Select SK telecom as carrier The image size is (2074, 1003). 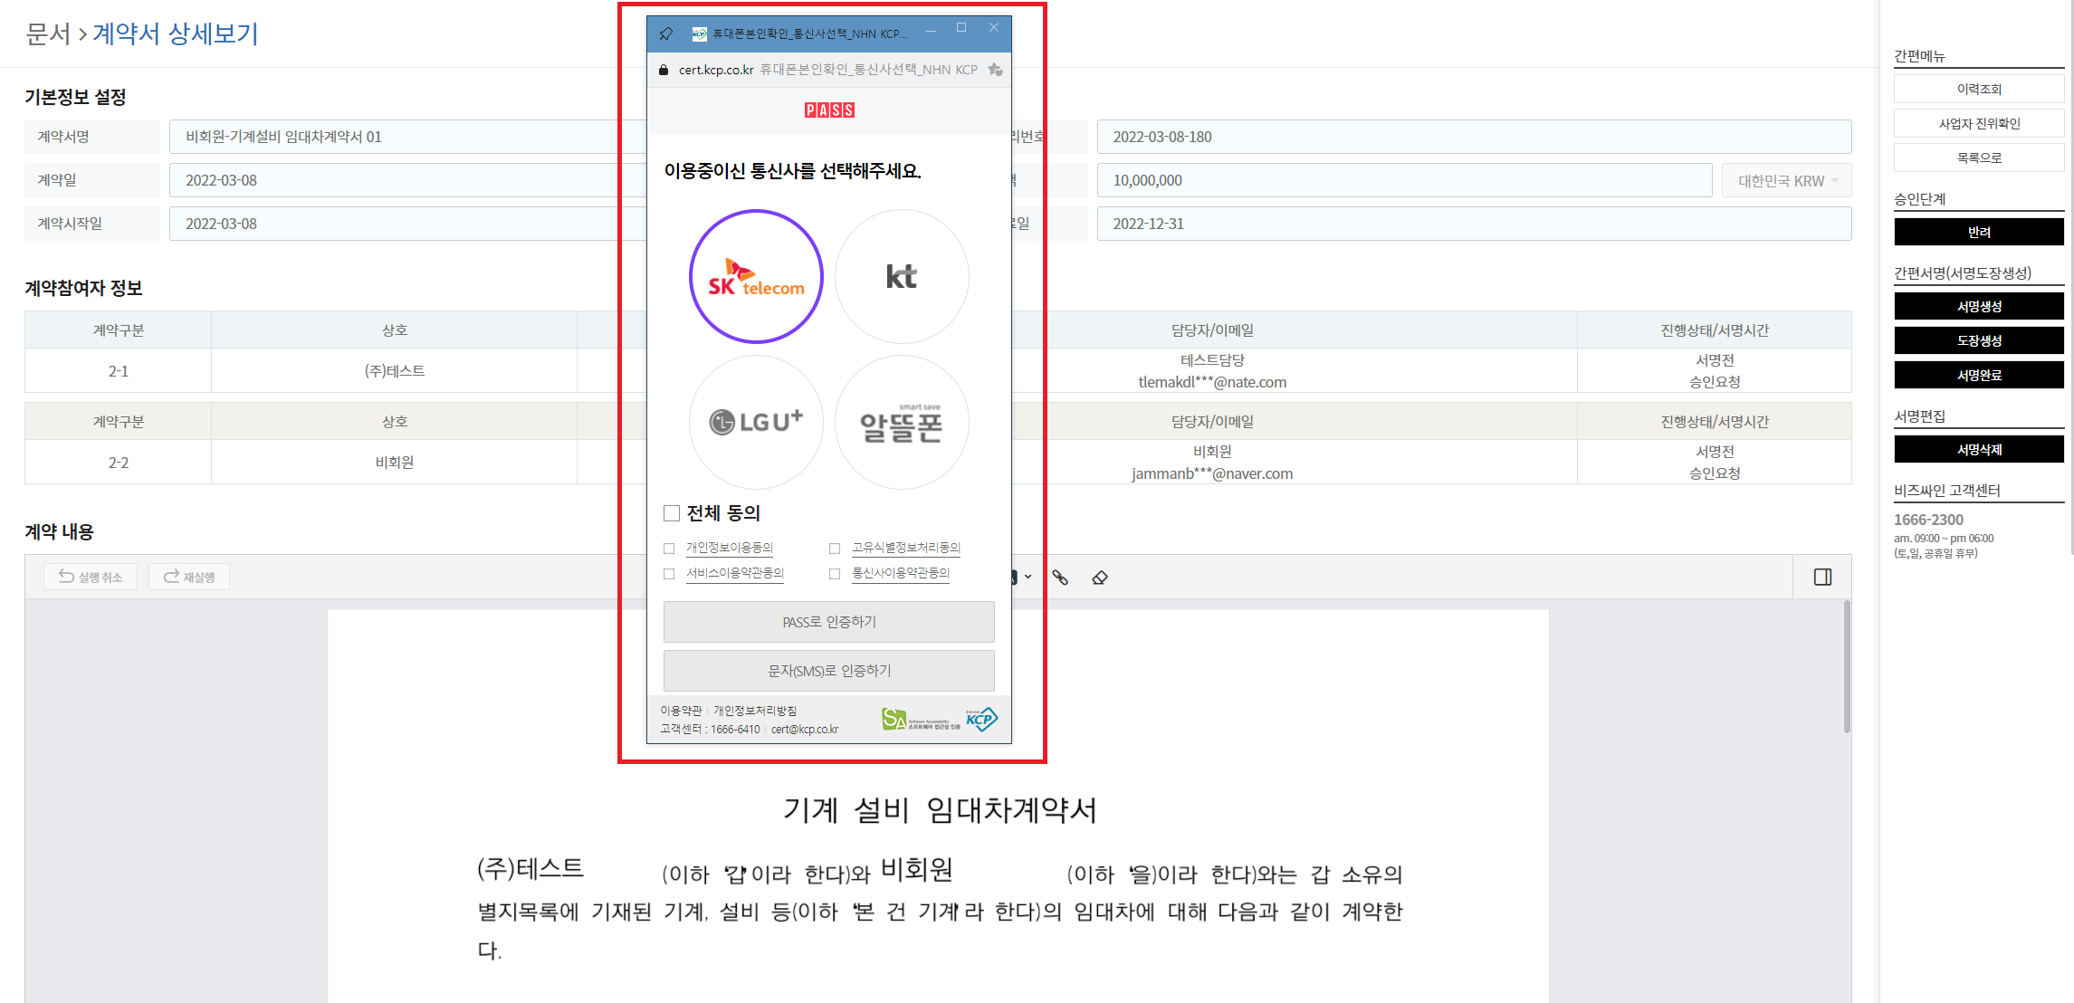point(756,276)
